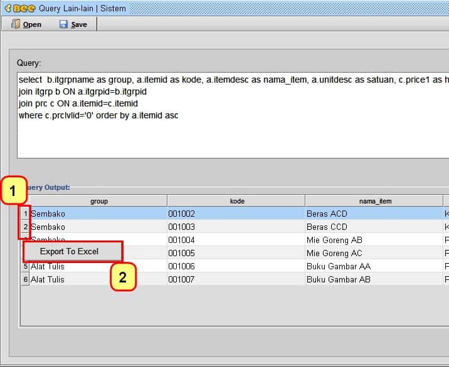Screen dimensions: 449x367
Task: Click the Open toolbar button
Action: pyautogui.click(x=26, y=24)
